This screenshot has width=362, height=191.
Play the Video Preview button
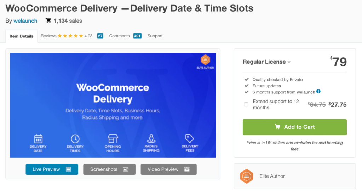[x=168, y=169]
